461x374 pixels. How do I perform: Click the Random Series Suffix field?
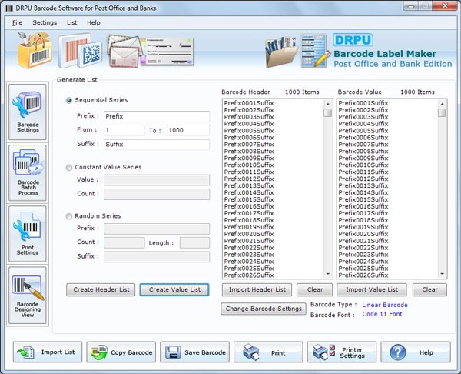pos(157,256)
